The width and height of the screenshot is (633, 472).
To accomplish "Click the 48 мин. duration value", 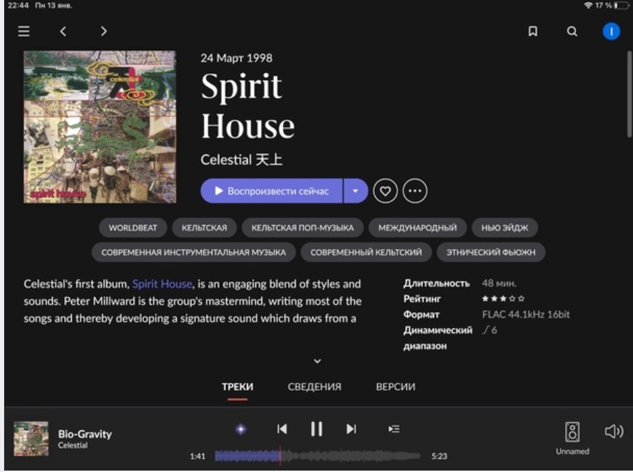I will [x=499, y=283].
